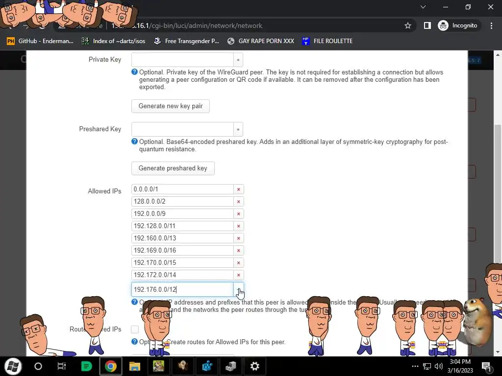This screenshot has height=376, width=502.
Task: Open the Windows Start menu
Action: [x=13, y=366]
